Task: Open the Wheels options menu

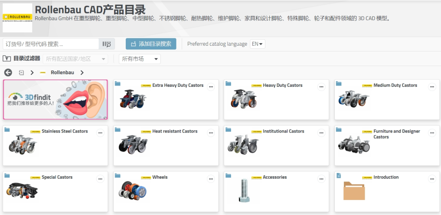Action: pos(211,179)
